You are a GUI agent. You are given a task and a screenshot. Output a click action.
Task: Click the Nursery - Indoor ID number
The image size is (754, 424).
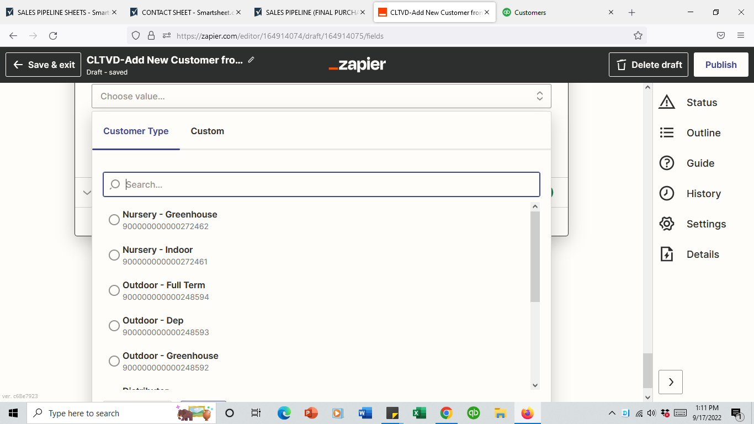pos(165,262)
